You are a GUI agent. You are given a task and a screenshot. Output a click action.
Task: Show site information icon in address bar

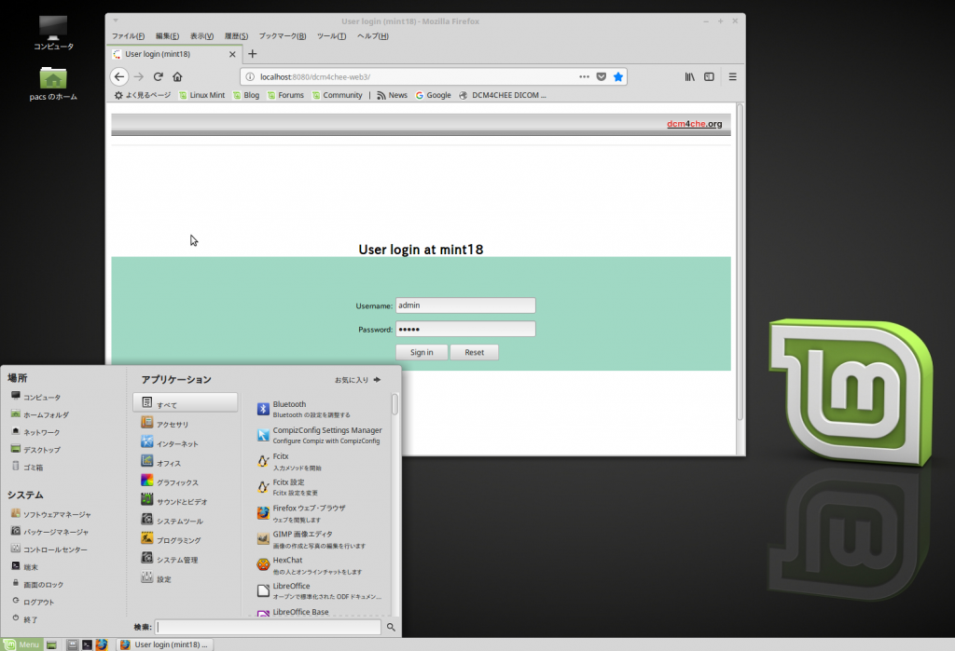pyautogui.click(x=250, y=76)
